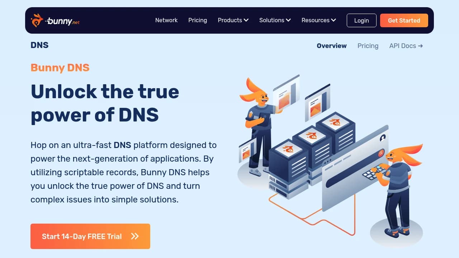Go to Pricing in top navigation bar
This screenshot has width=459, height=258.
coord(198,20)
